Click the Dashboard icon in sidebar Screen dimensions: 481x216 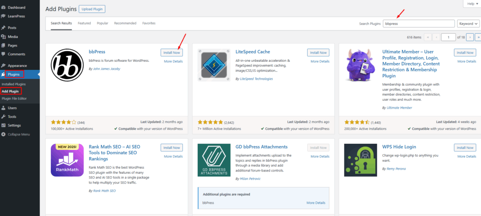pyautogui.click(x=3, y=7)
